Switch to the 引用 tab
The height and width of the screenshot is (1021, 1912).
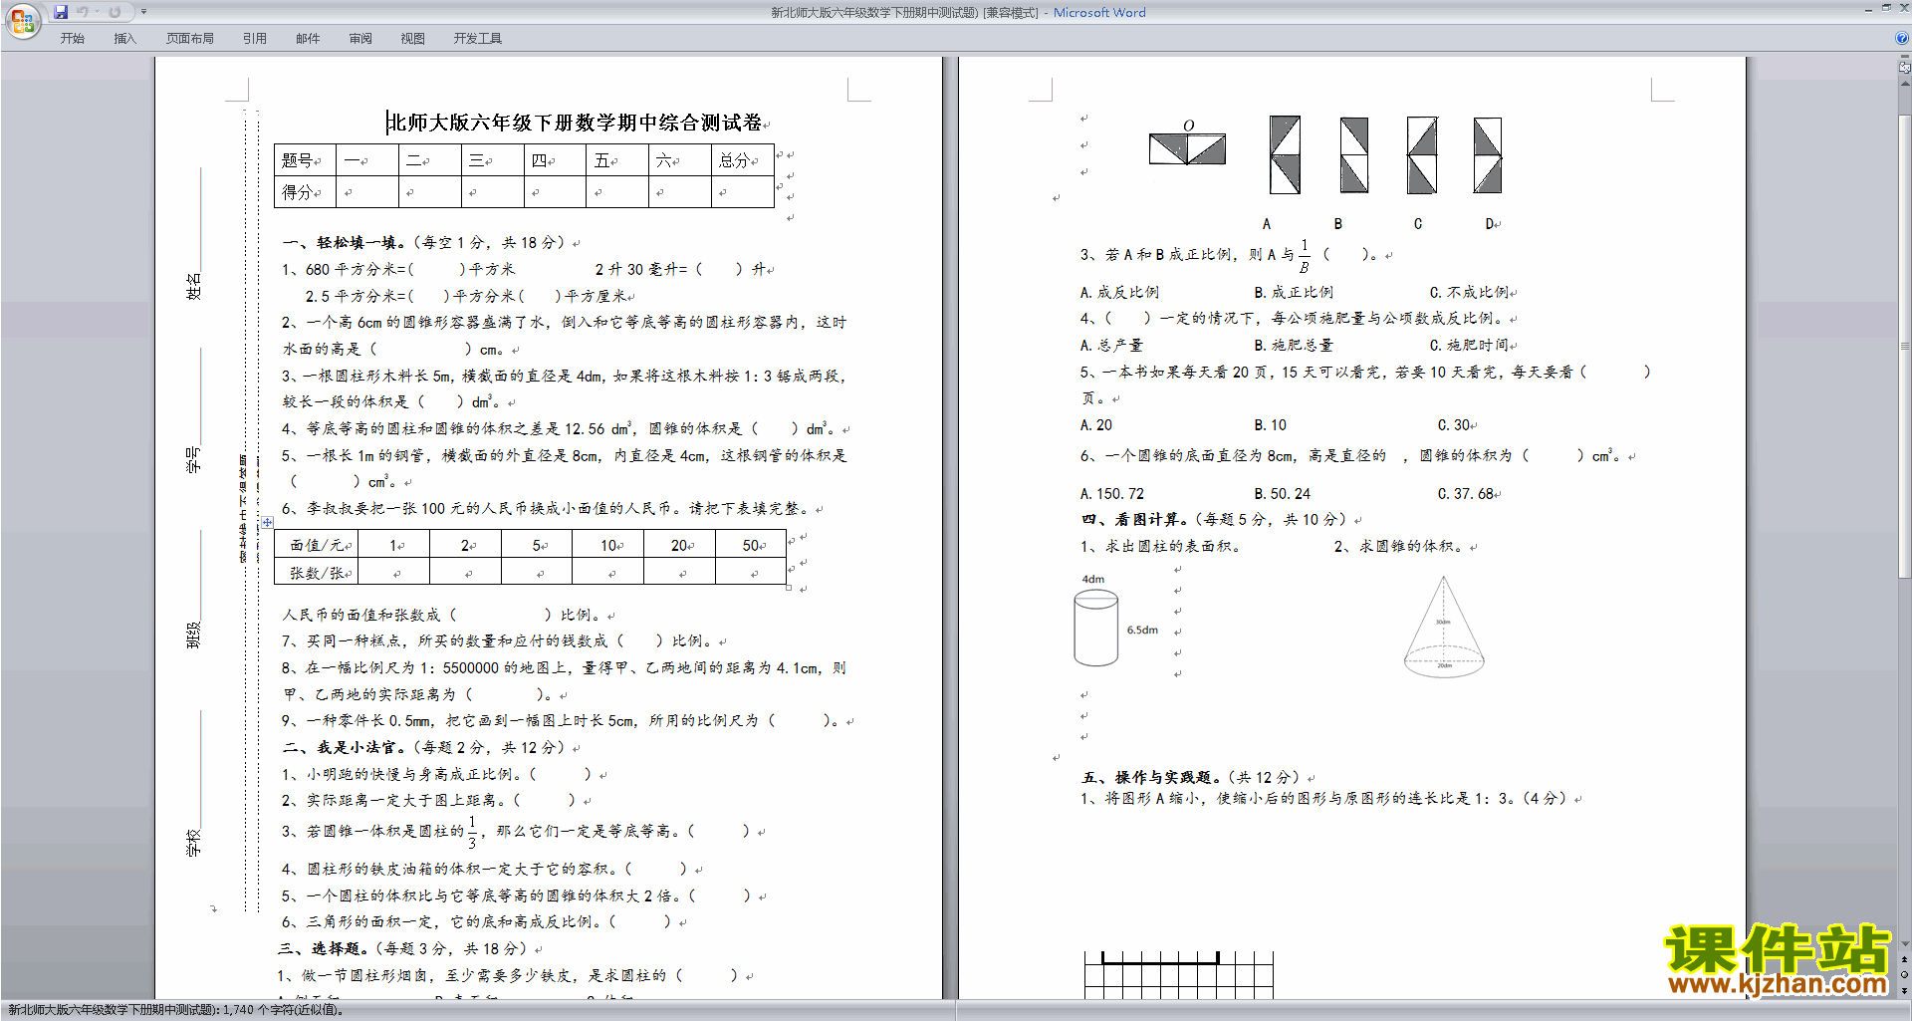point(255,39)
